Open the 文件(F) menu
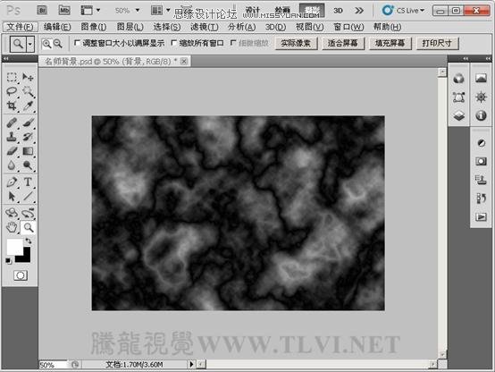495x372 pixels. pos(21,27)
